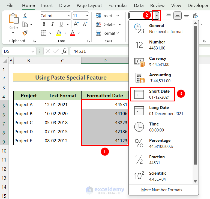
Task: Expand the Copy options arrow
Action: coord(31,24)
